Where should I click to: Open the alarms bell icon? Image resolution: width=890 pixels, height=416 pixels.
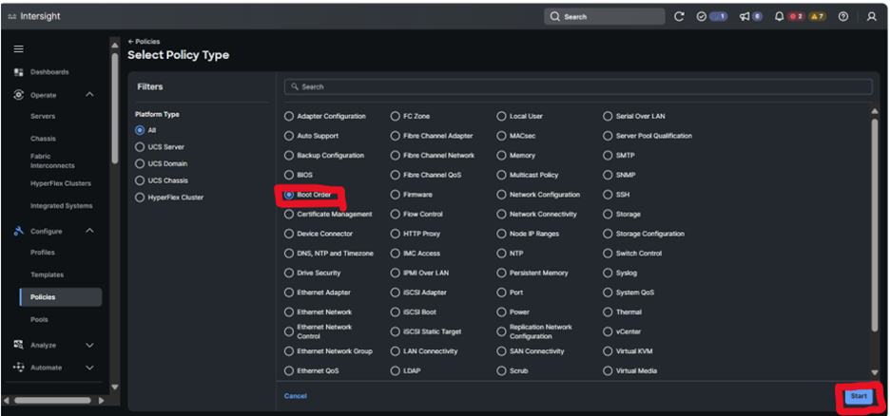click(x=780, y=17)
